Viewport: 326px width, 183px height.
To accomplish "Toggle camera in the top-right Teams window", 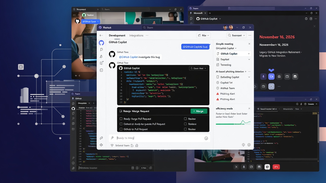I will pyautogui.click(x=271, y=77).
